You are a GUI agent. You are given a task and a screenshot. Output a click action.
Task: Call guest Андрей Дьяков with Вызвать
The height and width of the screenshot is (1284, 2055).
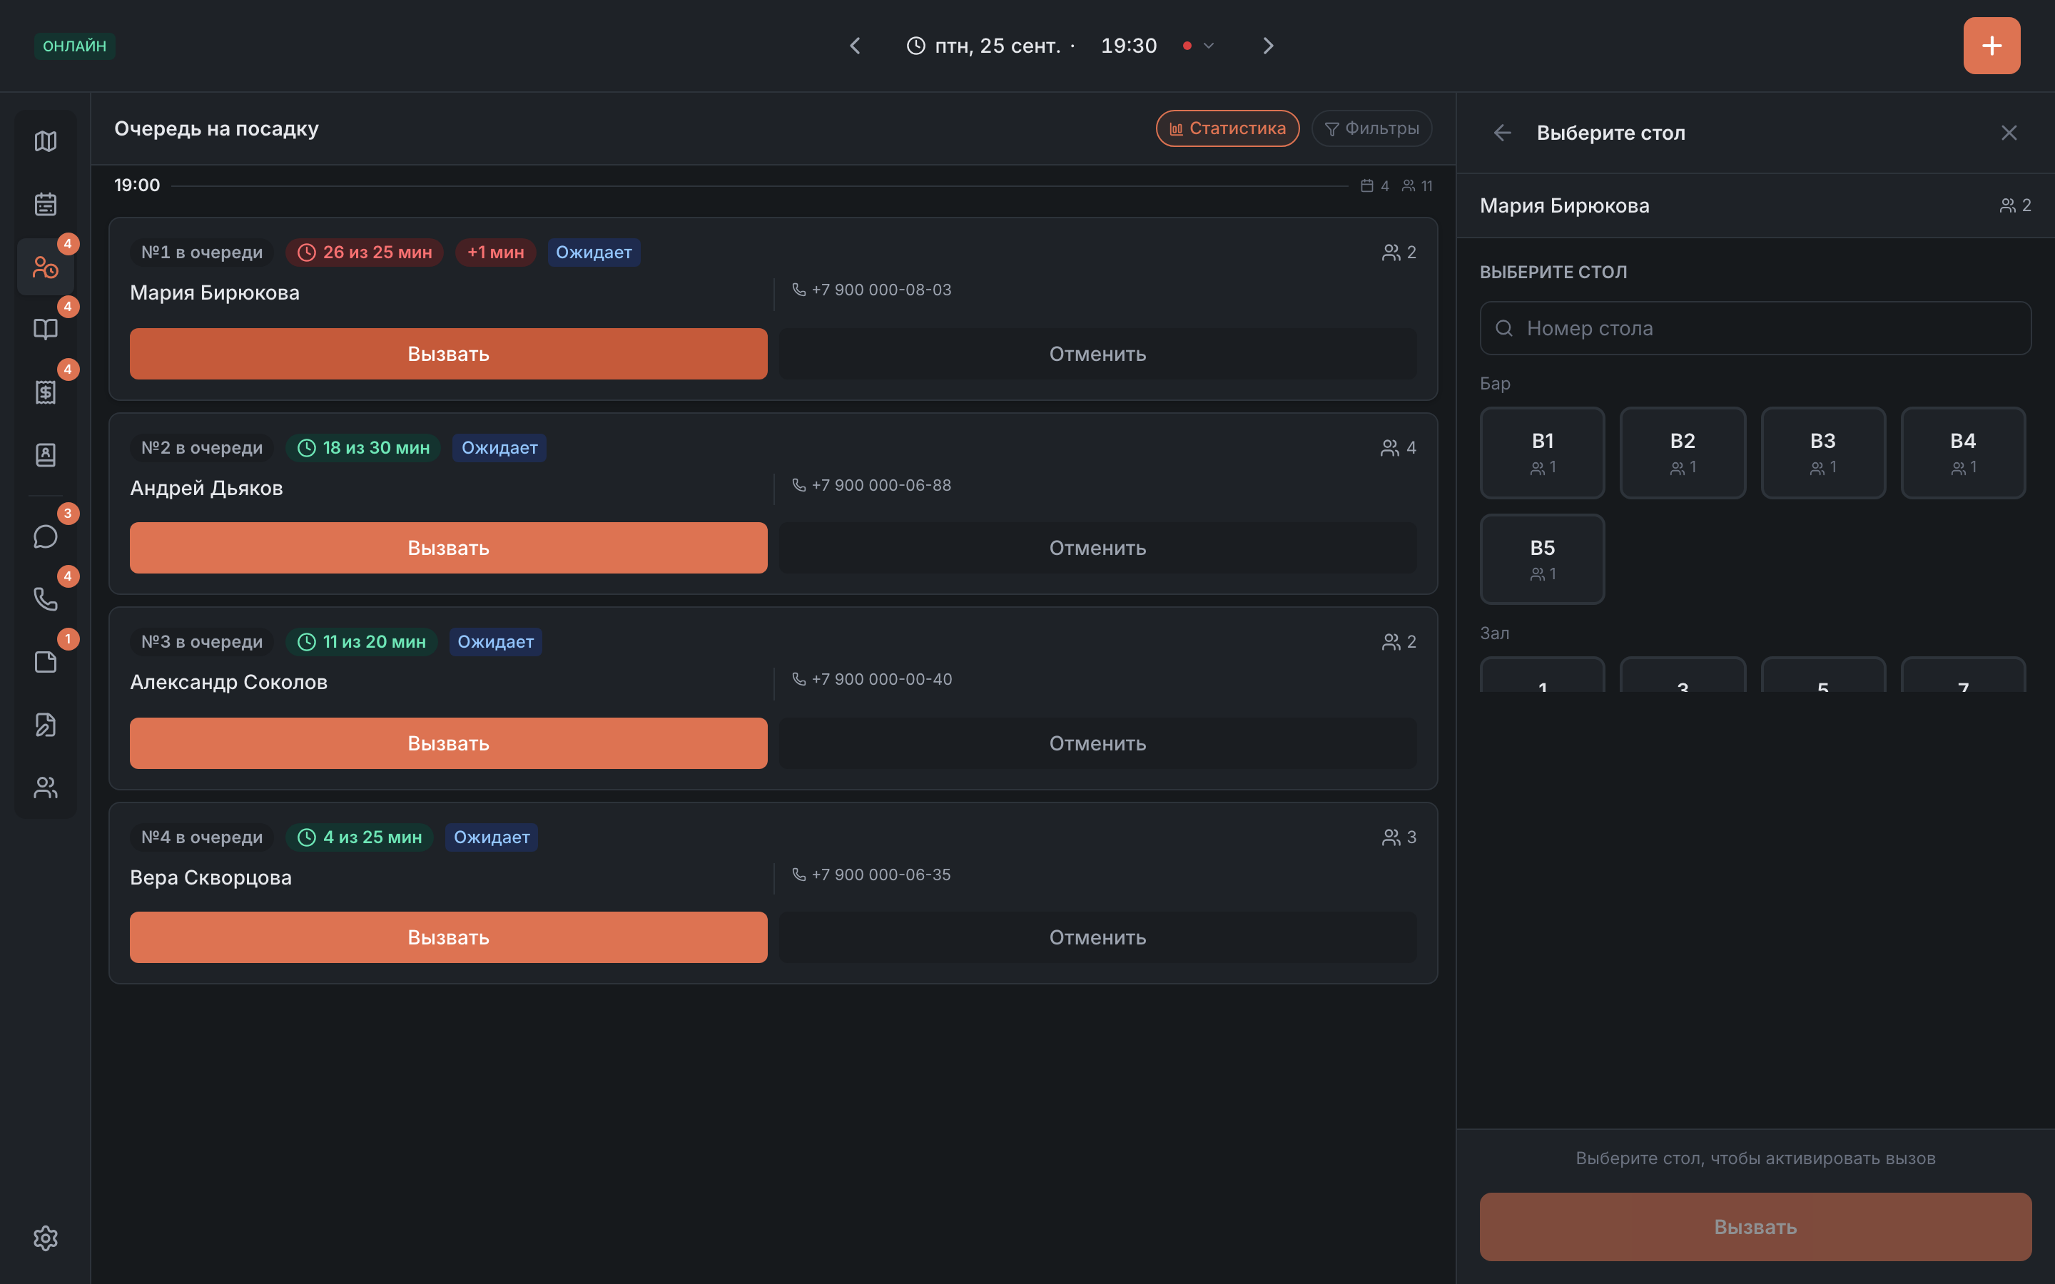click(x=448, y=548)
